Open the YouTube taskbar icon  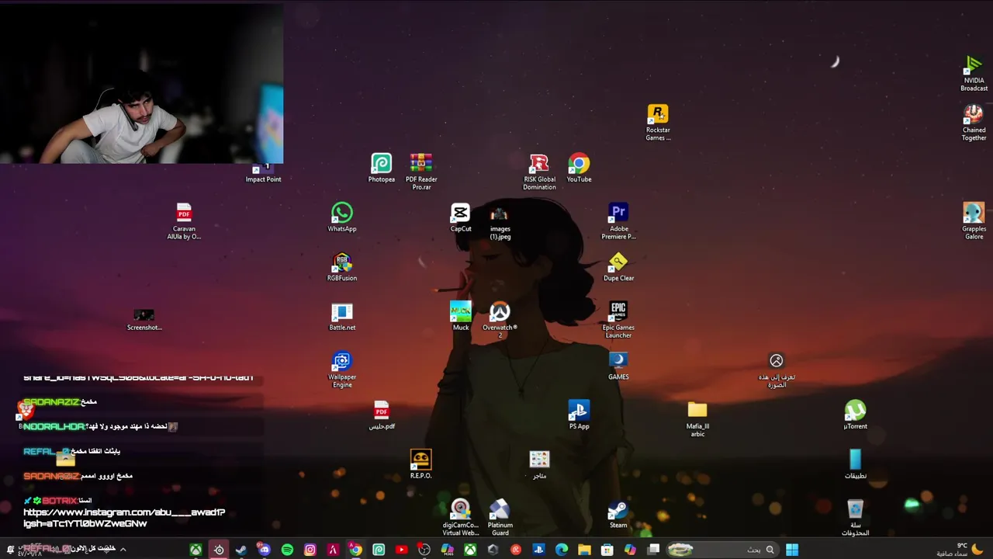401,550
